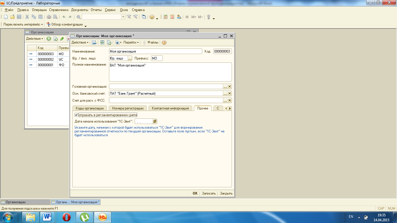Viewport: 397px width, 223px height.
Task: Open the Справочники menu
Action: 59,10
